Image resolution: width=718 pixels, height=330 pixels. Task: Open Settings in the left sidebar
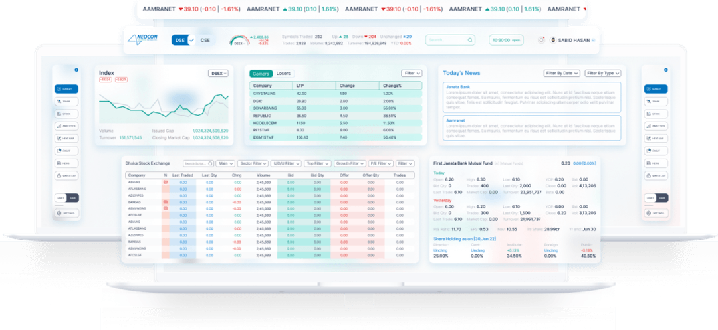[x=66, y=213]
